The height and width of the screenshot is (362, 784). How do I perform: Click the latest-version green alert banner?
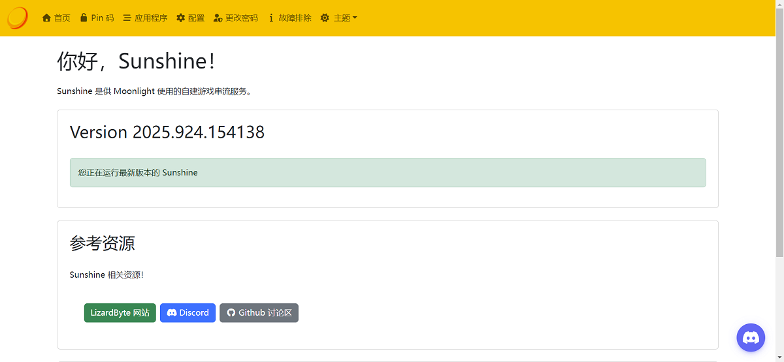click(387, 173)
